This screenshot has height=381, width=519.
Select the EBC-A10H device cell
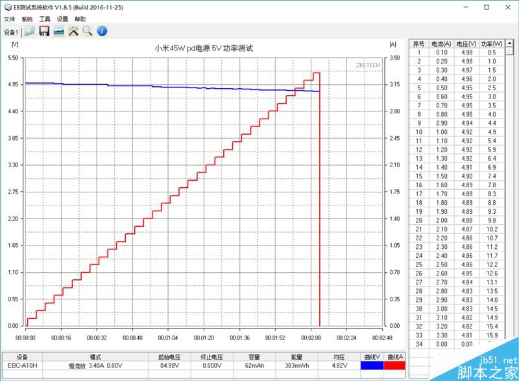click(x=22, y=365)
